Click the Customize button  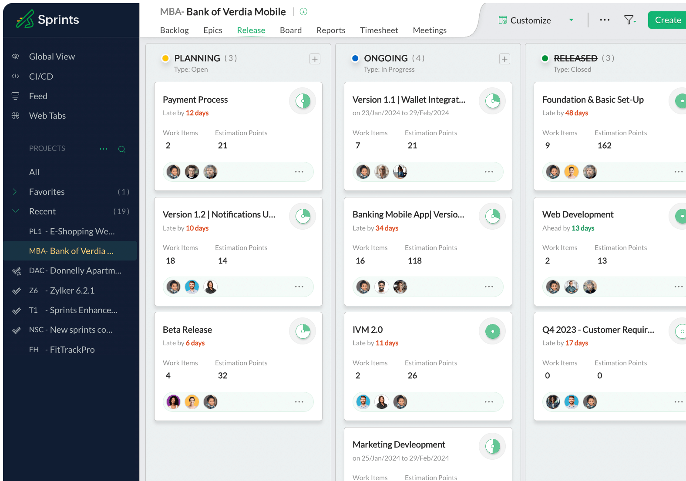(525, 20)
